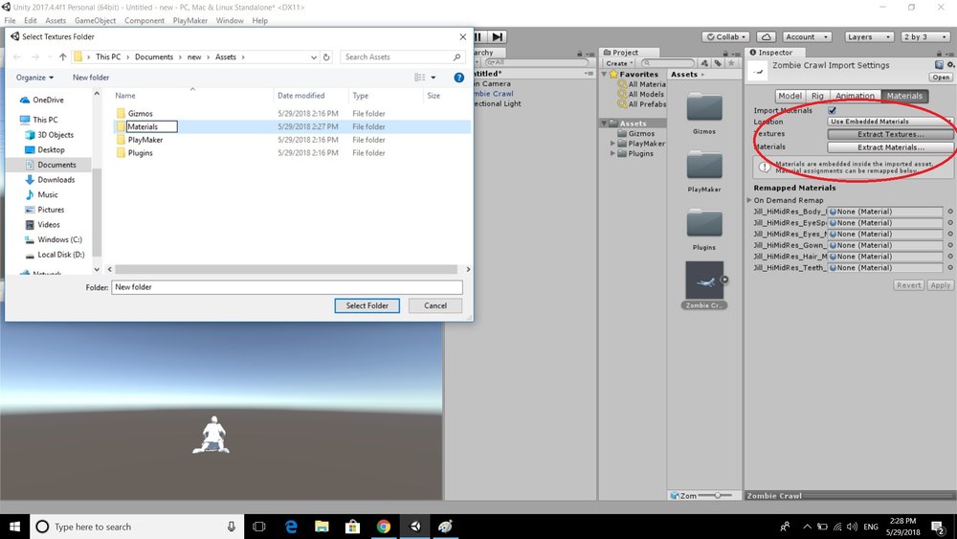Click the Save search star icon
Viewport: 957px width, 539px height.
click(731, 63)
